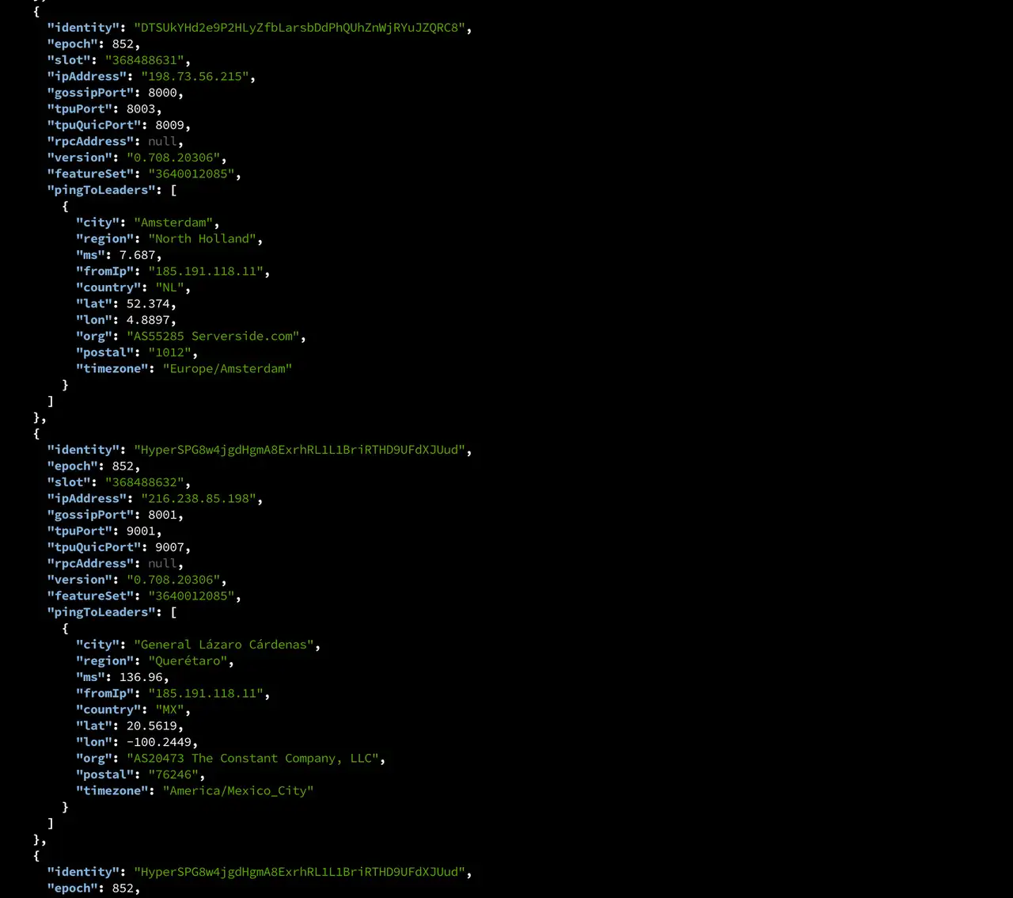
Task: Select the slot value 368488632
Action: [145, 482]
